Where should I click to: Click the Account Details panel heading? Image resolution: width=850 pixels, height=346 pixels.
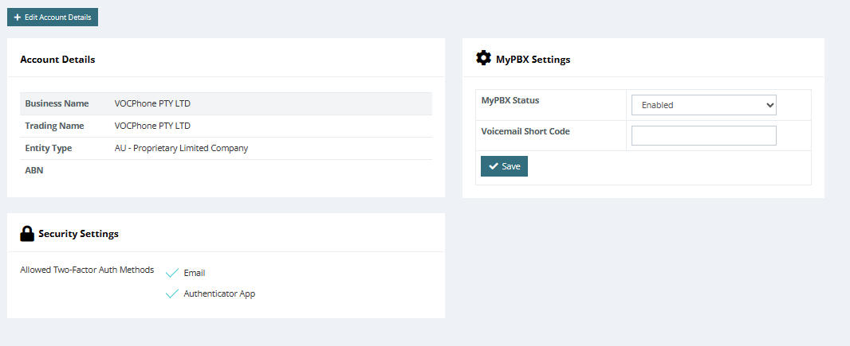(x=57, y=60)
